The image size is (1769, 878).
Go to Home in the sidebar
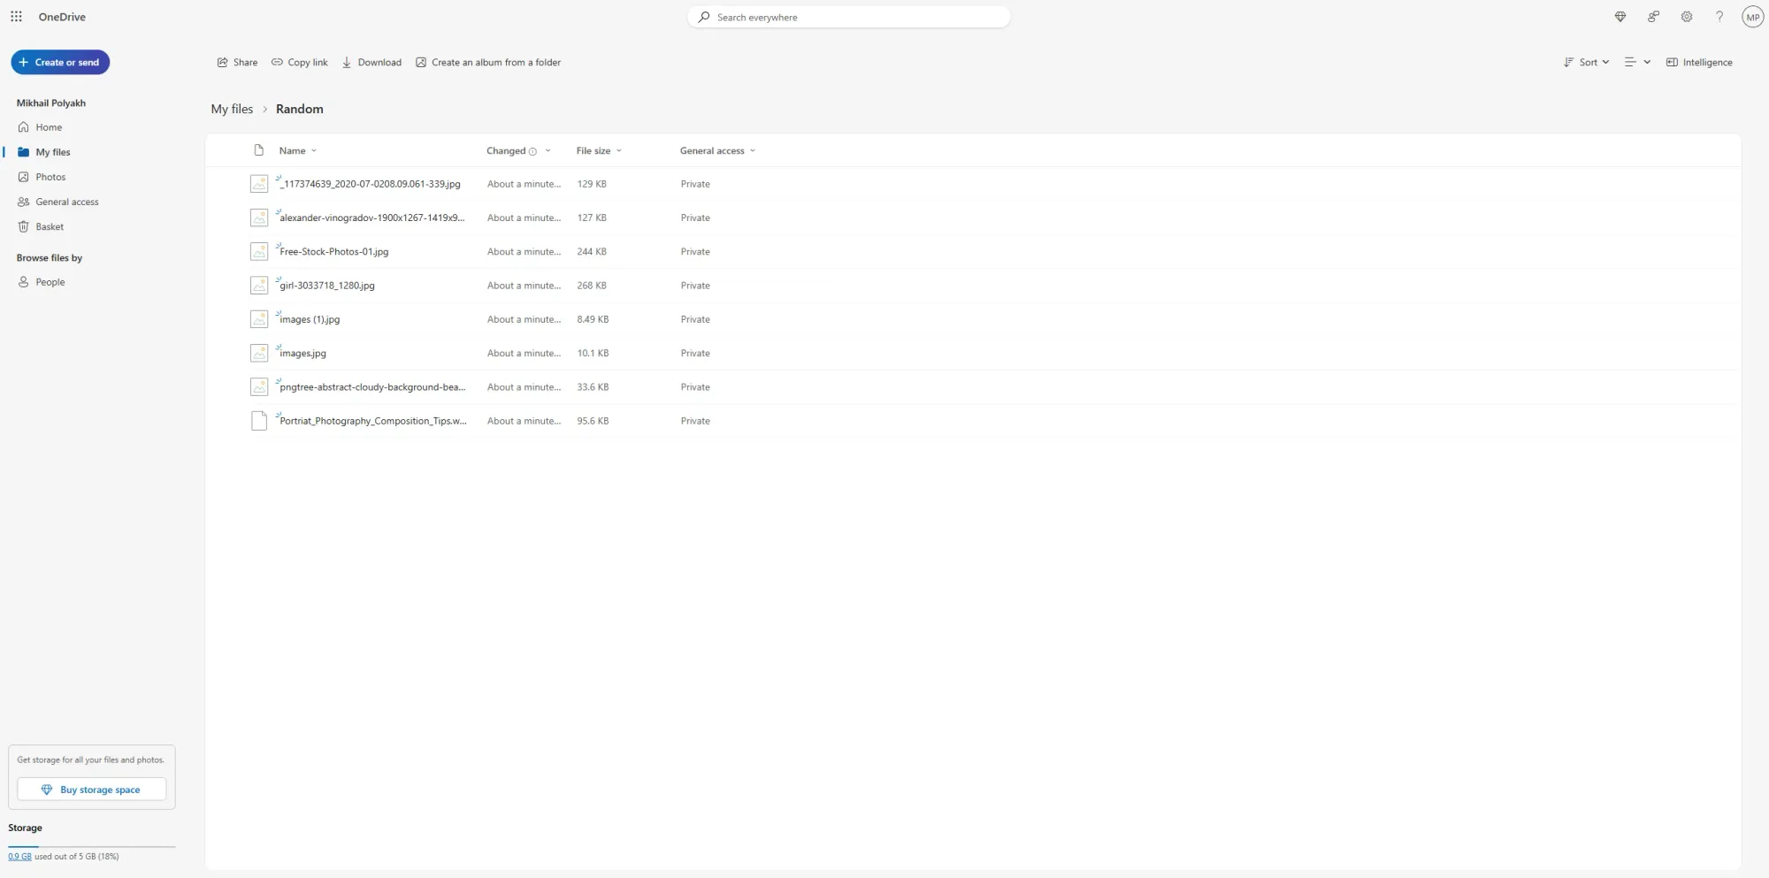47,126
